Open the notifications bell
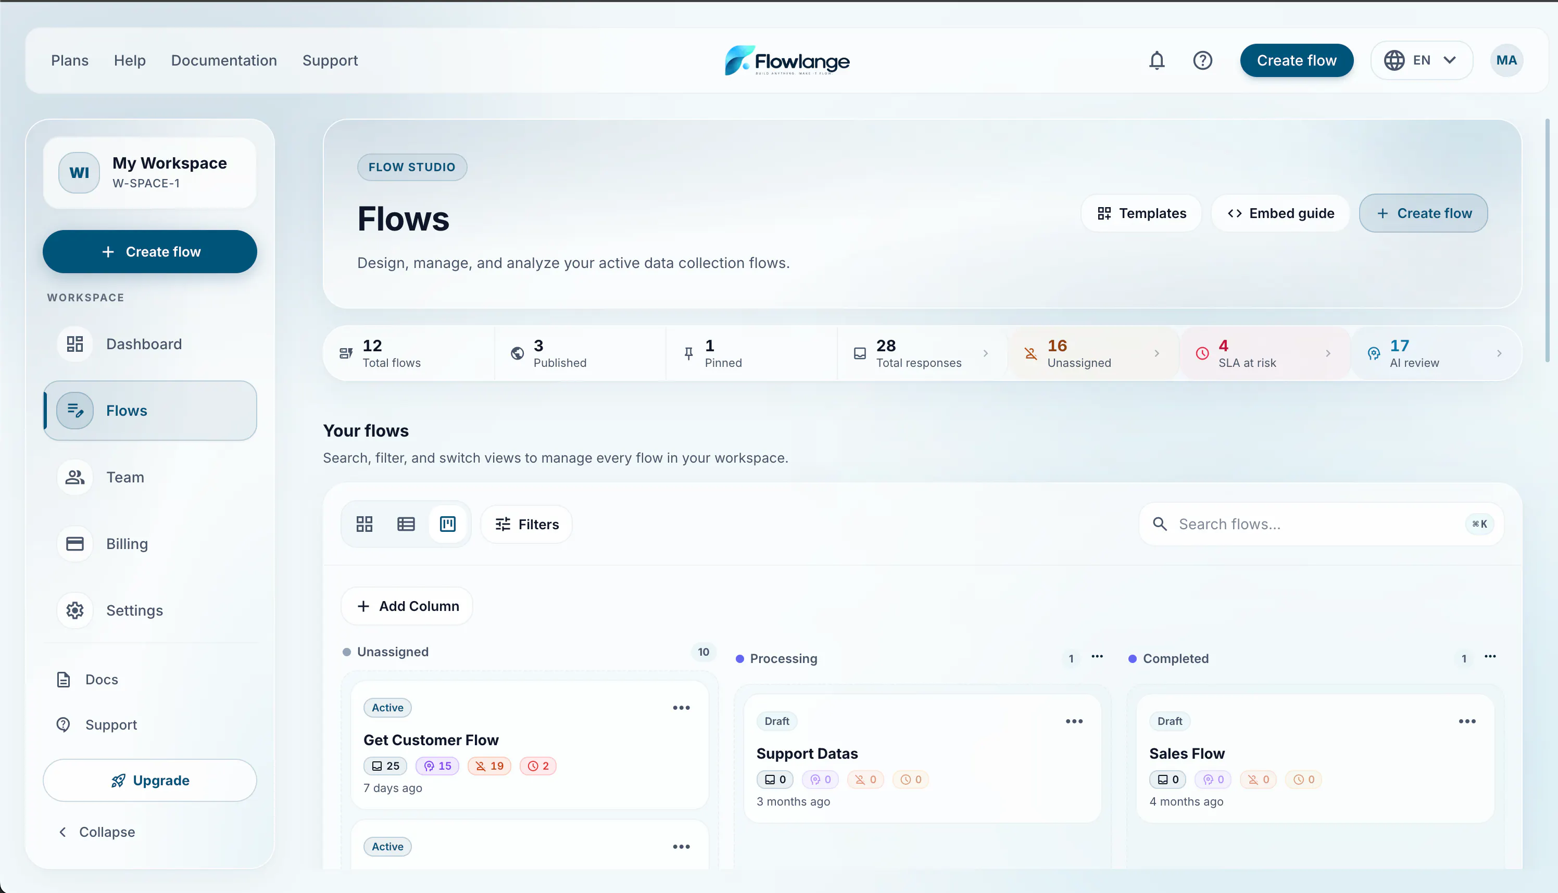The image size is (1558, 893). 1157,60
